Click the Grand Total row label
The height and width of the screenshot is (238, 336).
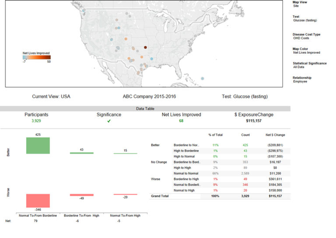click(160, 196)
